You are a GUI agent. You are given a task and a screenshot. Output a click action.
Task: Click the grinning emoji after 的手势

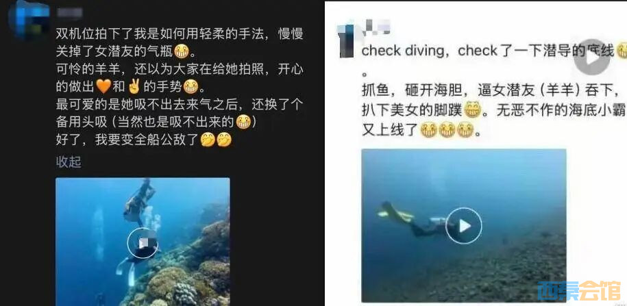tap(190, 86)
